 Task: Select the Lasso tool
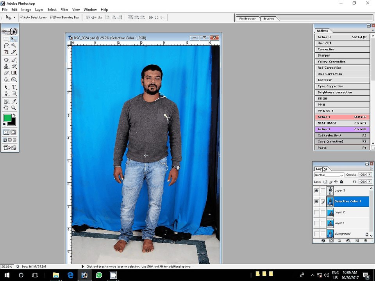coord(6,45)
